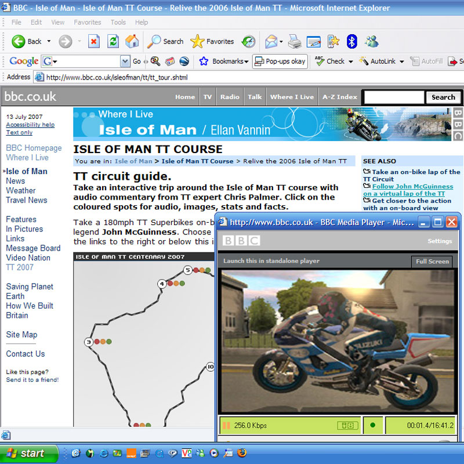
Task: Click the BBC Search button
Action: click(443, 97)
